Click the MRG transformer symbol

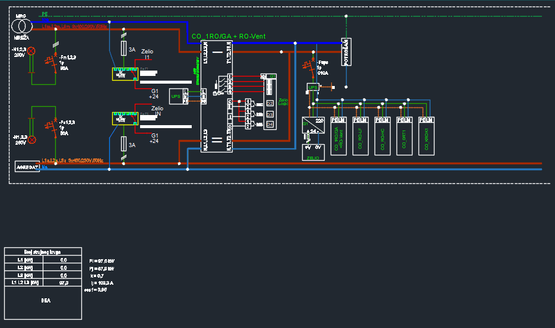(22, 26)
